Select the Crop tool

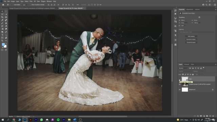(x=2, y=17)
